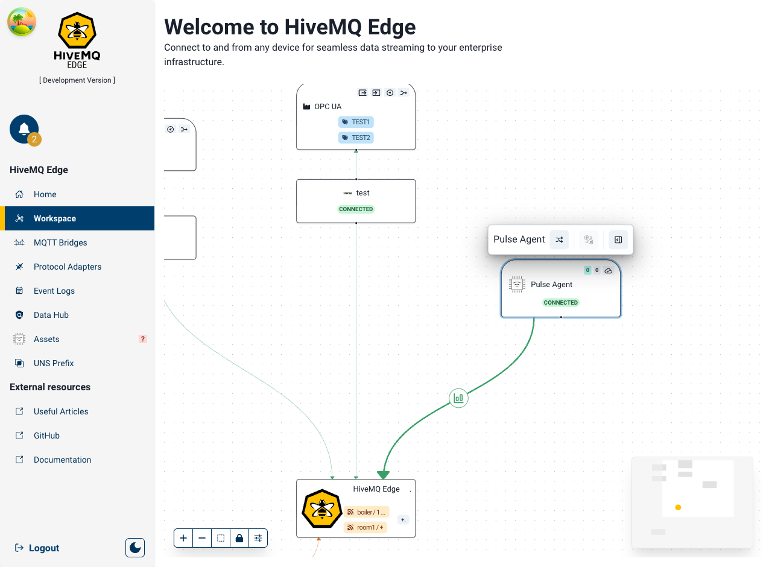Click the workspace minimap
Viewport: 772px width, 567px height.
point(692,502)
